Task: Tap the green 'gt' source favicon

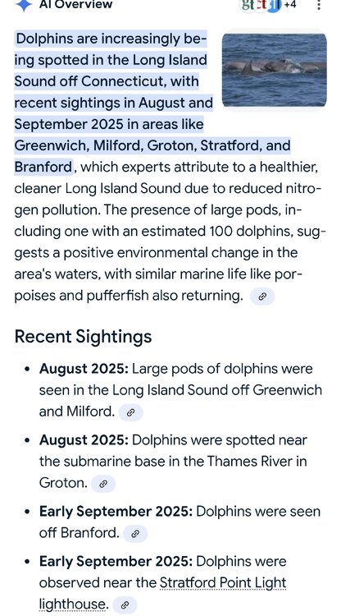Action: 248,5
